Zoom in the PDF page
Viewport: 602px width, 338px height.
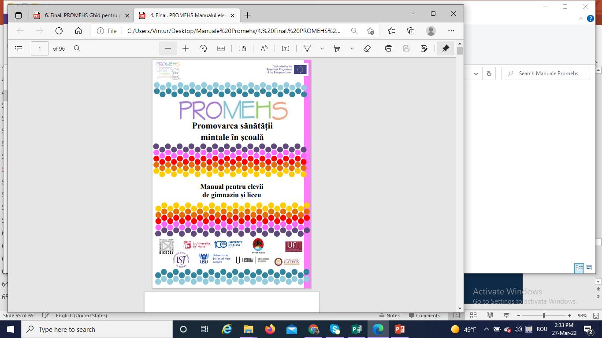pos(186,48)
